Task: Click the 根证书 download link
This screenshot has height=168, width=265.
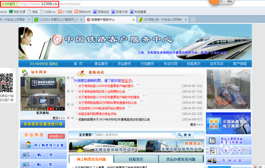Action: tap(126, 81)
